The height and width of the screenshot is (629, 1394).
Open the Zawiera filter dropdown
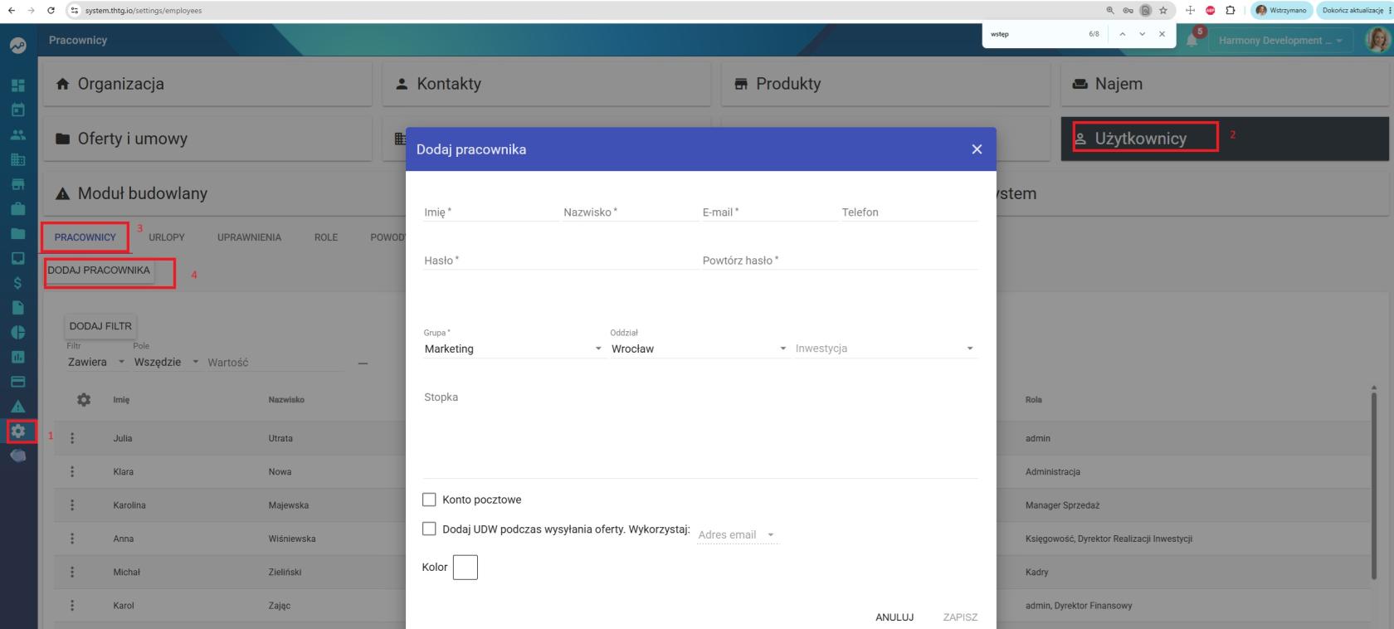(95, 362)
